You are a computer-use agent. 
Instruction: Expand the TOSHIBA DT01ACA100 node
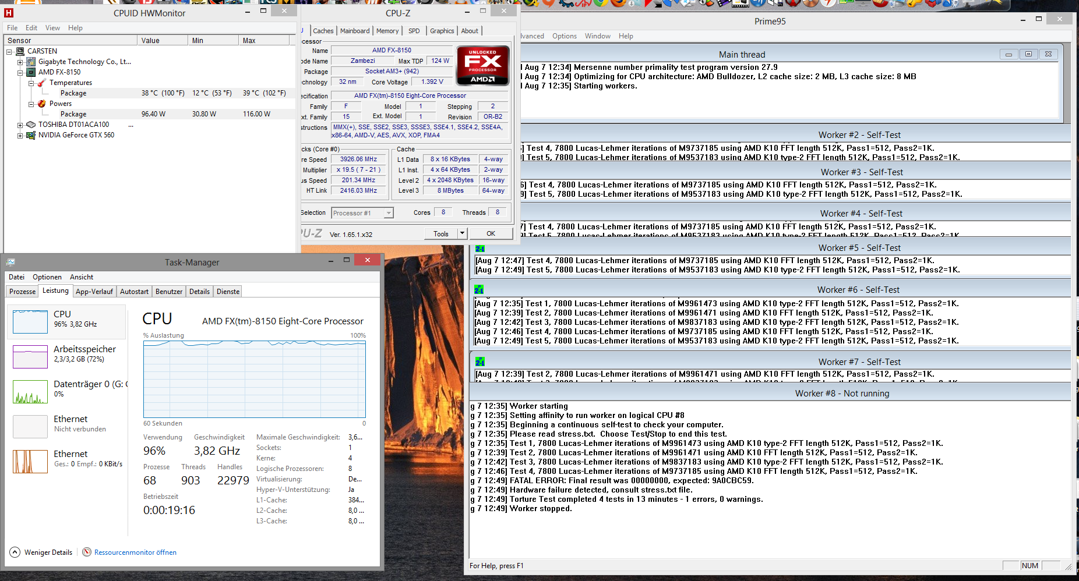20,125
